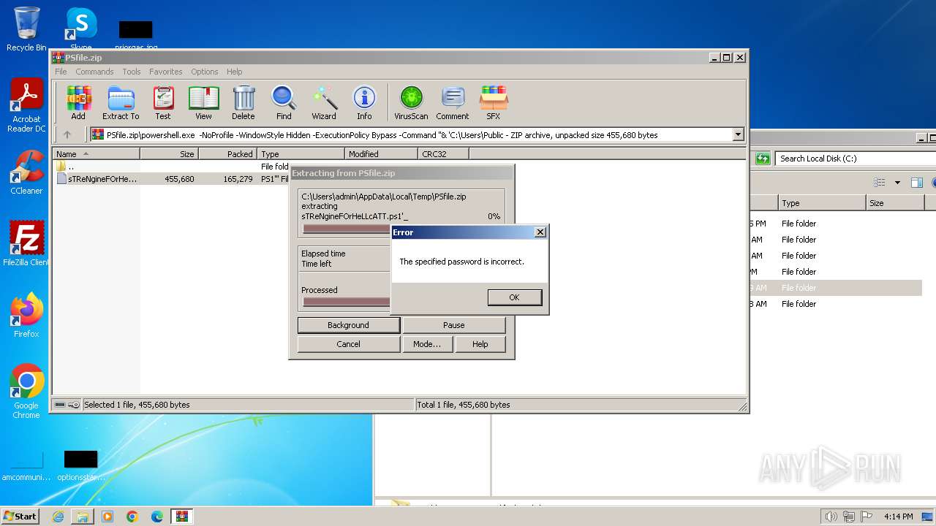
Task: Click the volume speaker tray icon
Action: tap(831, 517)
